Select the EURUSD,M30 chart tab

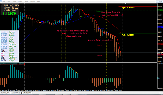[27, 93]
